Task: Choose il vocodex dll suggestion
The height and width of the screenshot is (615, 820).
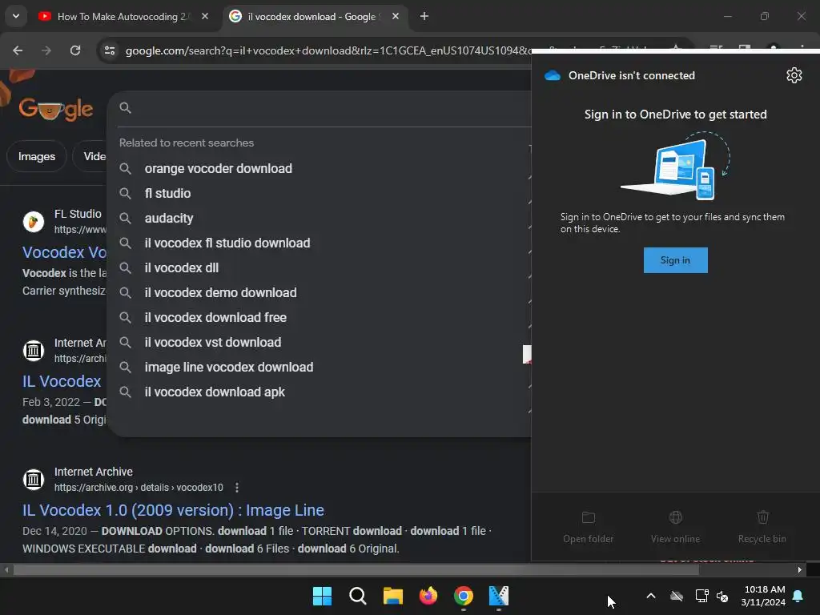Action: point(182,267)
